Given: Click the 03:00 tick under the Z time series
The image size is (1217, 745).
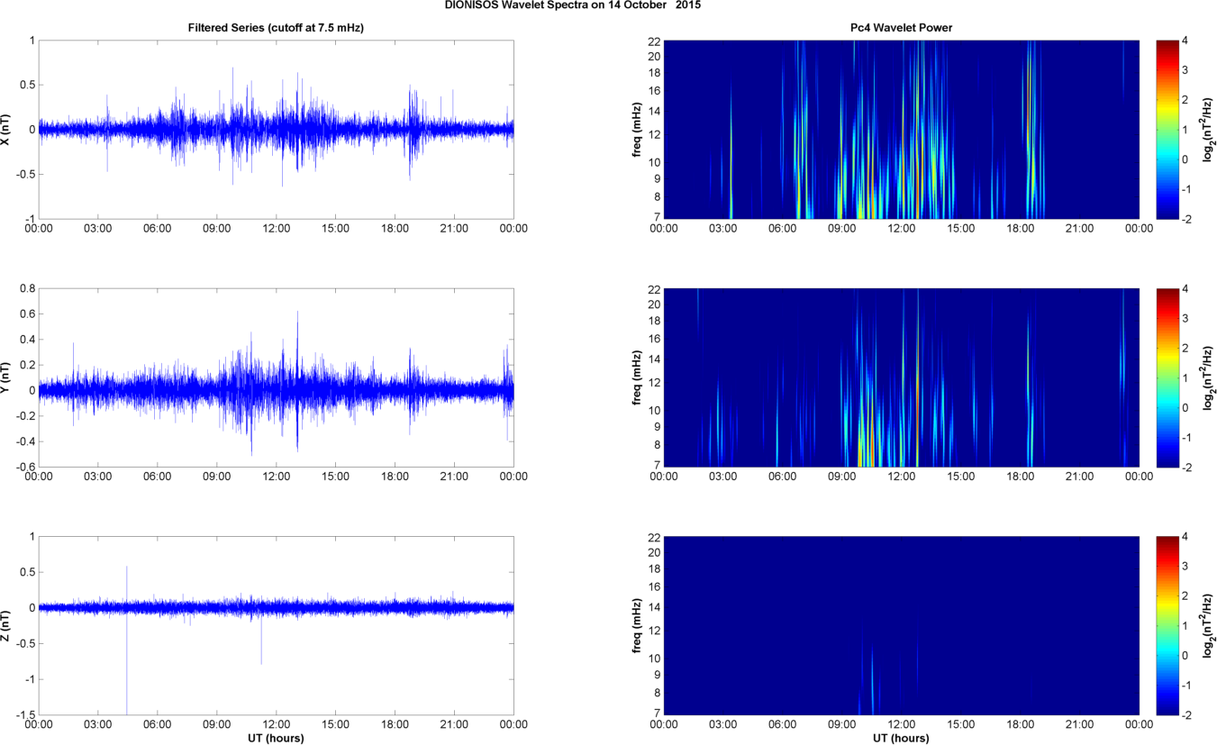Looking at the screenshot, I should pyautogui.click(x=98, y=724).
